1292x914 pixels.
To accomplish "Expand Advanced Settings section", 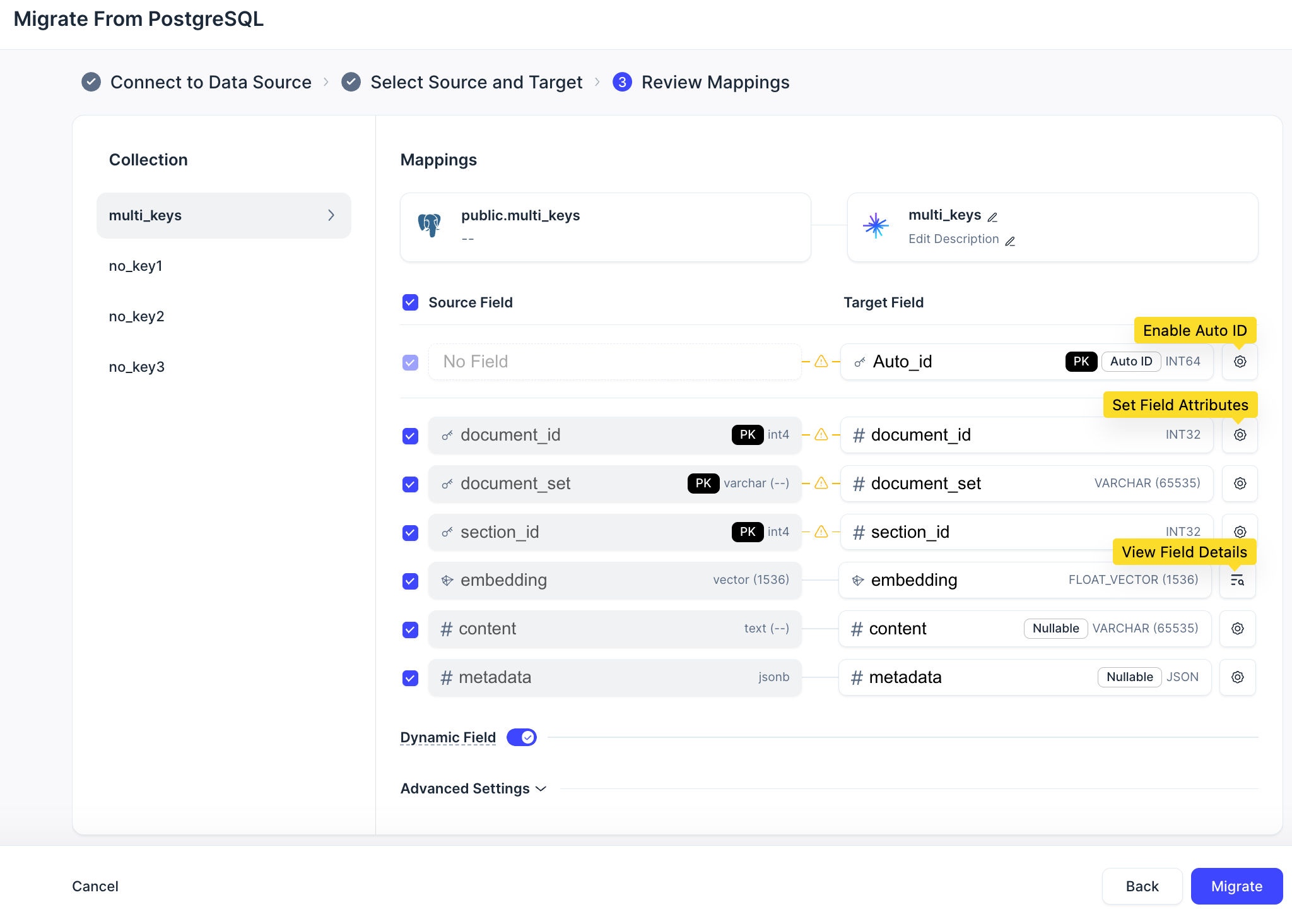I will pyautogui.click(x=473, y=788).
